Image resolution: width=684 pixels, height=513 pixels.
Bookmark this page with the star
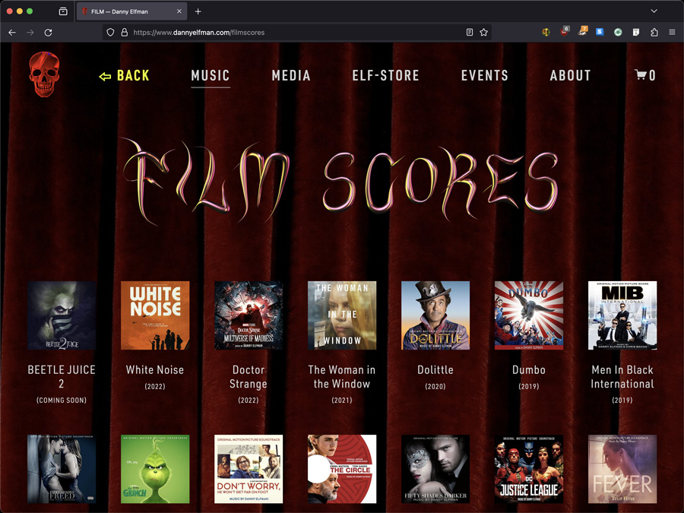tap(483, 33)
